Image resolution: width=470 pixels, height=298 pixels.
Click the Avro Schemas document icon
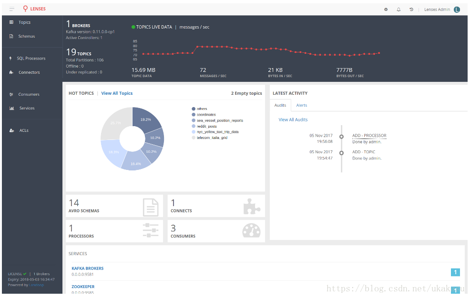tap(151, 207)
